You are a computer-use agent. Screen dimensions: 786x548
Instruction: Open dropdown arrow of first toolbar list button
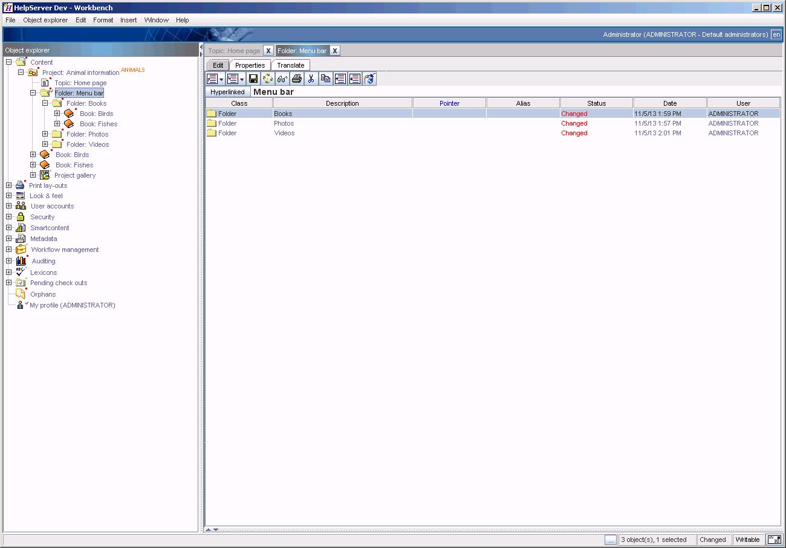point(222,79)
